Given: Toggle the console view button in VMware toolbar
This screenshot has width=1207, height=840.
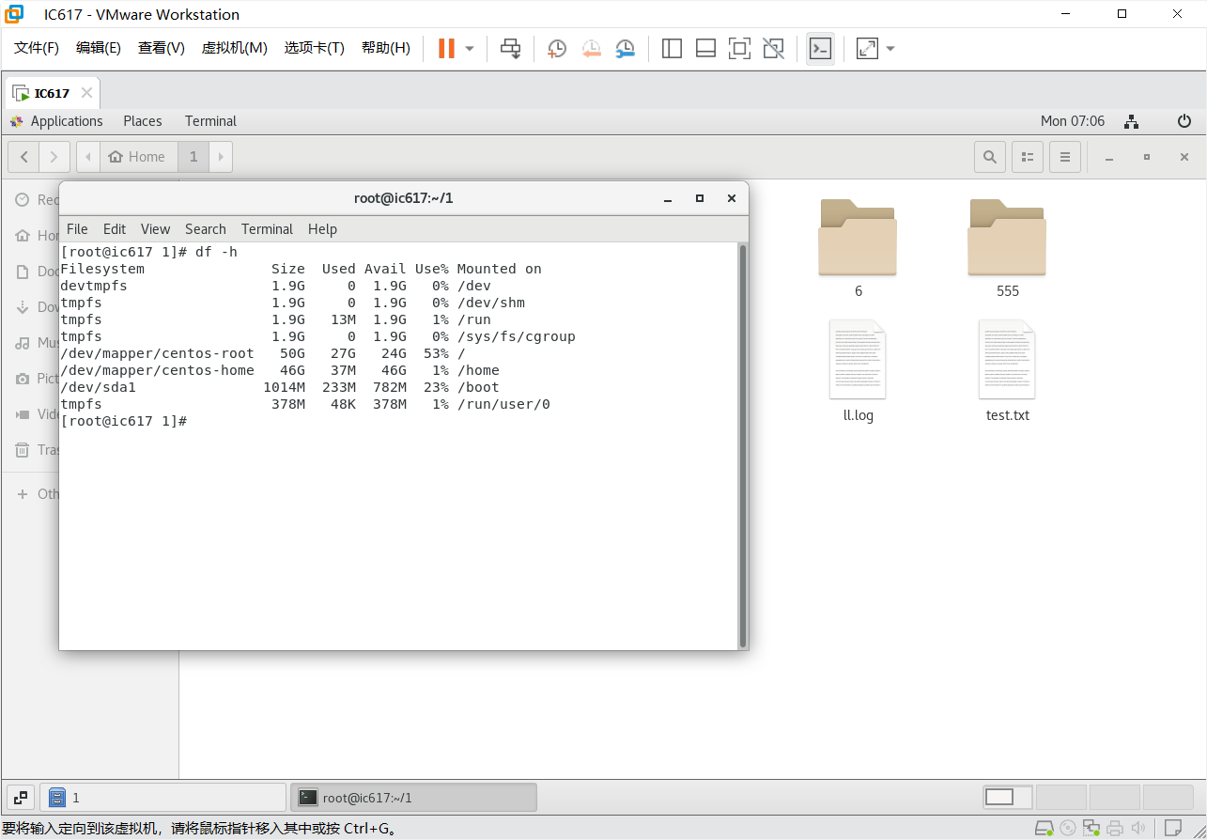Looking at the screenshot, I should [820, 49].
